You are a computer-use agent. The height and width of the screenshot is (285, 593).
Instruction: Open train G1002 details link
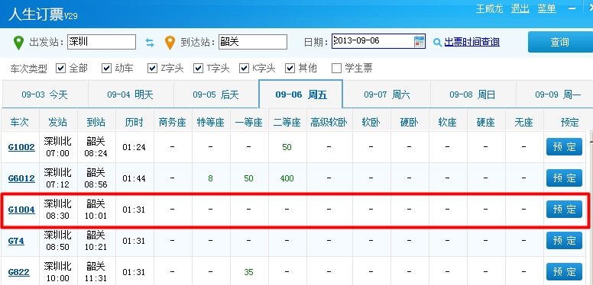click(x=21, y=147)
